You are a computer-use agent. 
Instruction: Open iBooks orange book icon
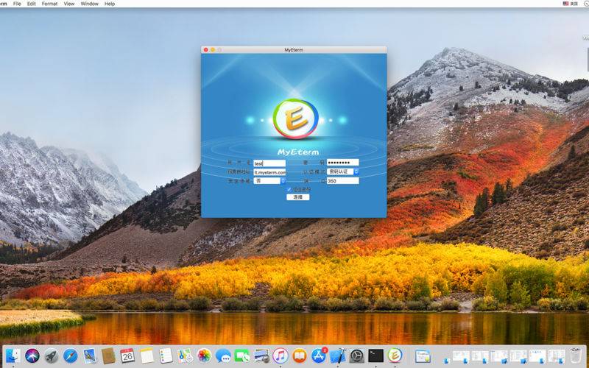coord(300,355)
